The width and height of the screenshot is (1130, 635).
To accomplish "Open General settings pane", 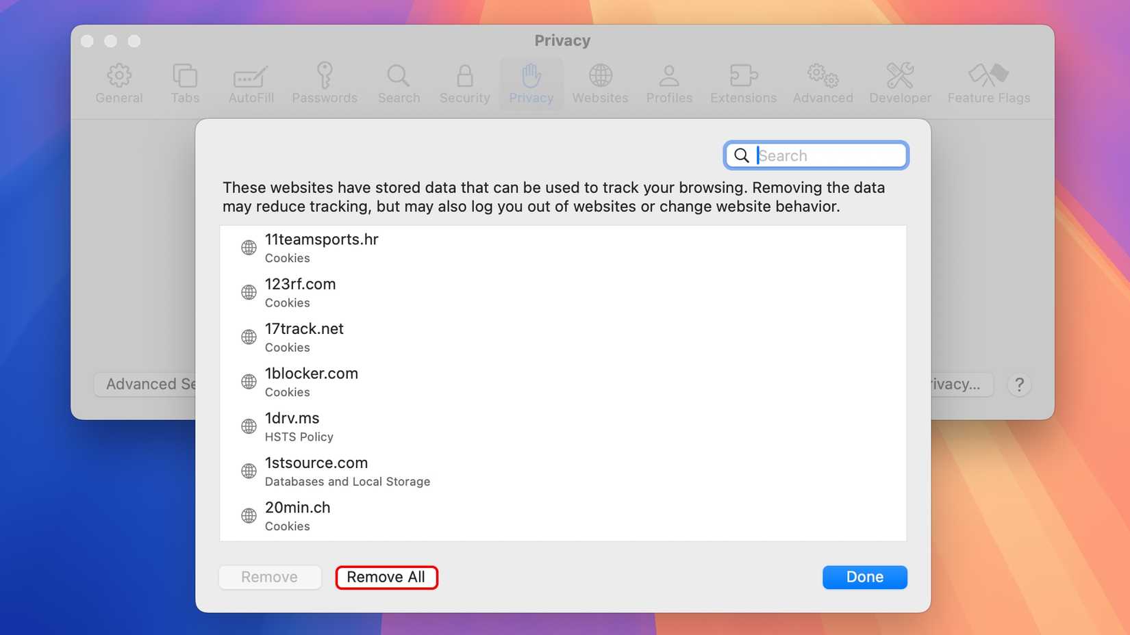I will tap(119, 82).
